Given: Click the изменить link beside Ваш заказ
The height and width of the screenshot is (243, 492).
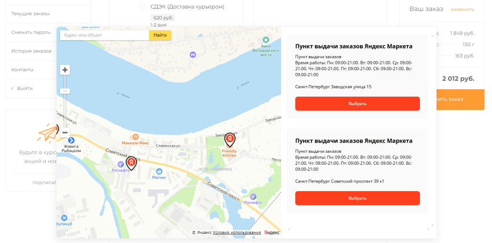Looking at the screenshot, I should pos(462,10).
